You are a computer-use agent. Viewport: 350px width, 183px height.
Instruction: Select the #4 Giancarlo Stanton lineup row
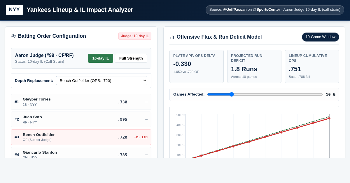[x=81, y=152]
